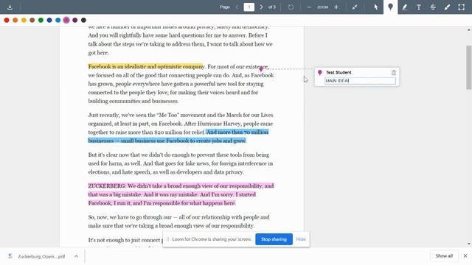Pick the yellow color swatch
Screen dimensions: 472x265
tap(24, 20)
